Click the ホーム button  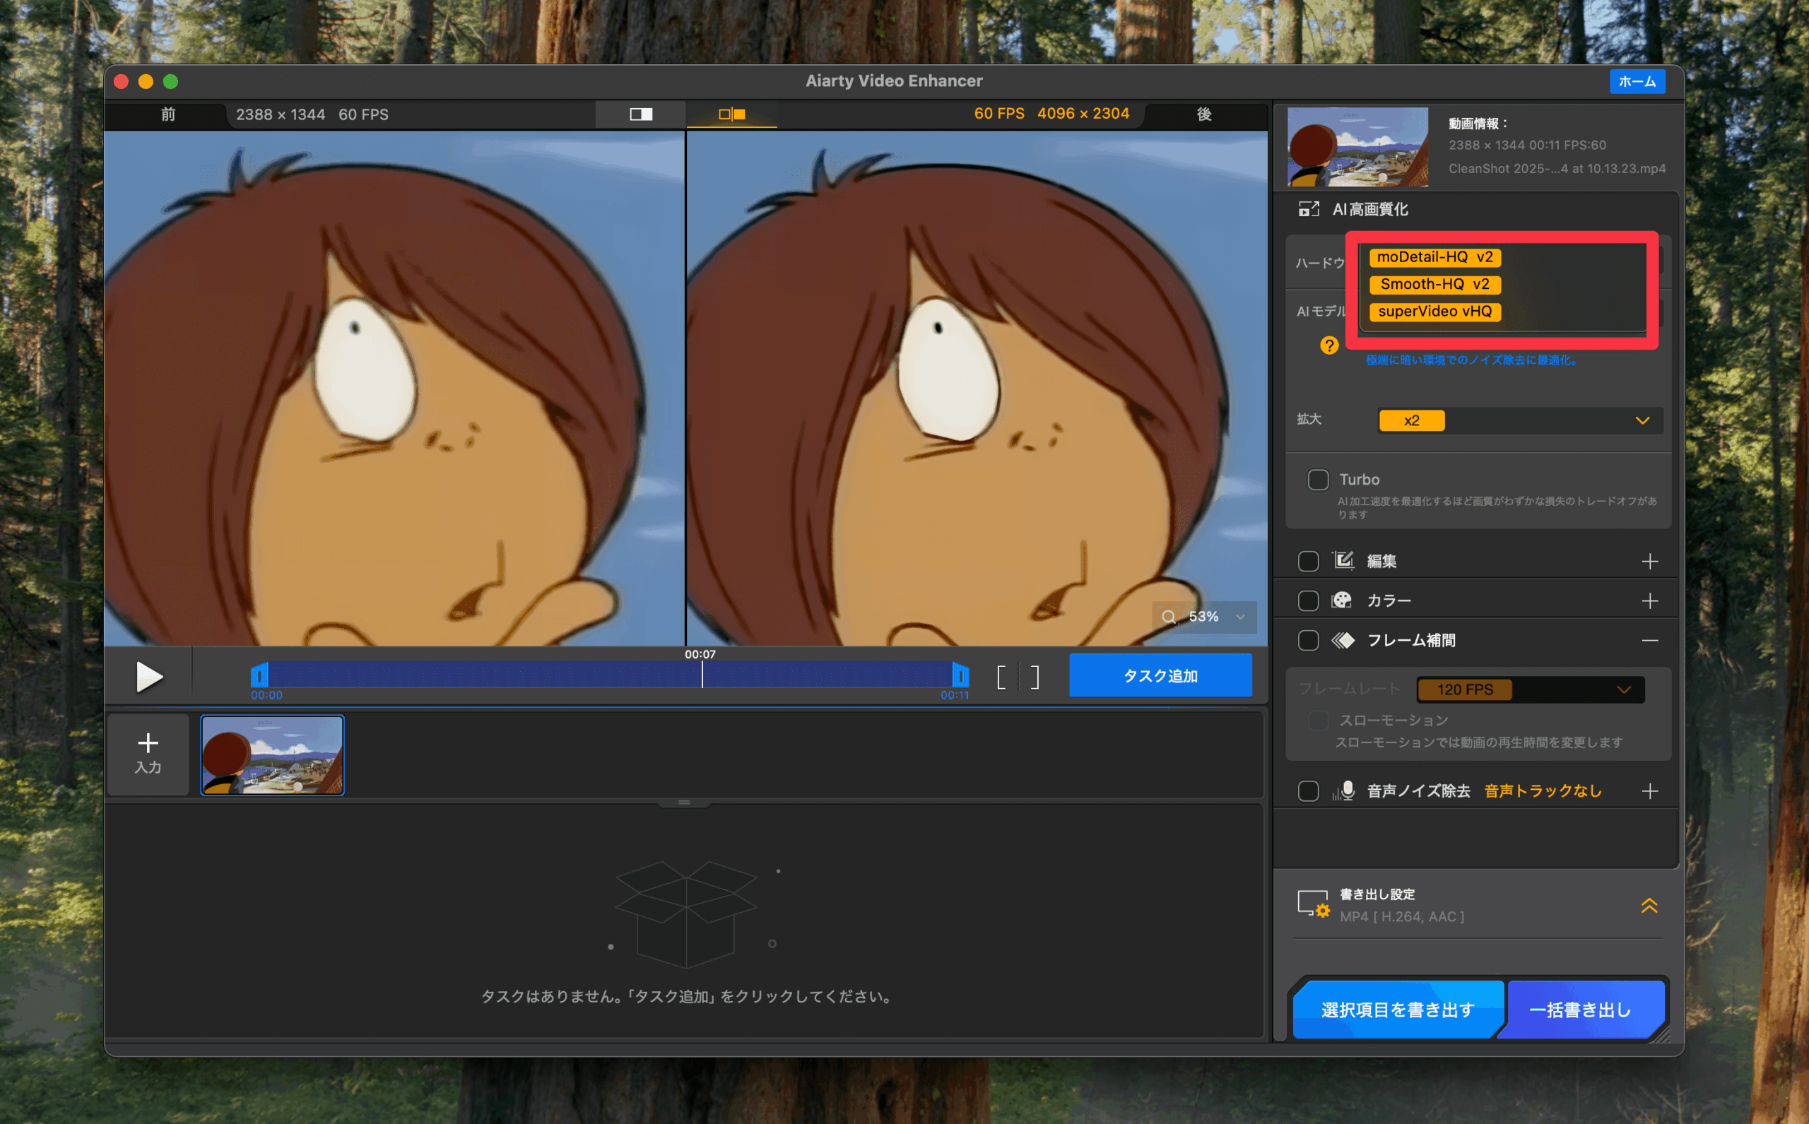coord(1636,81)
